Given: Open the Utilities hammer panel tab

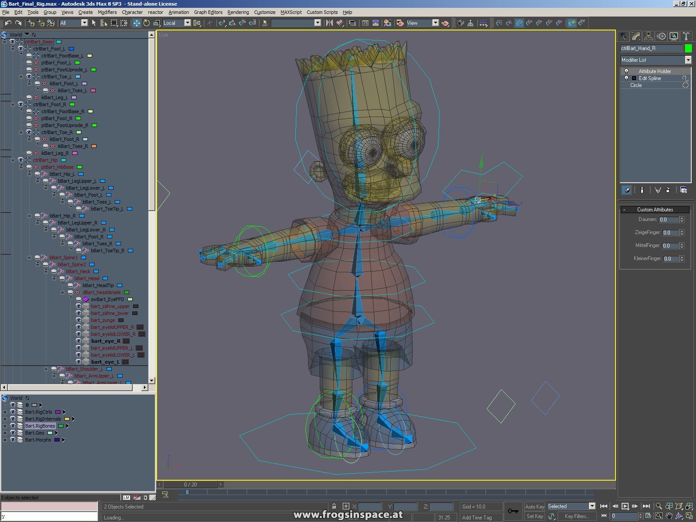Looking at the screenshot, I should (686, 36).
